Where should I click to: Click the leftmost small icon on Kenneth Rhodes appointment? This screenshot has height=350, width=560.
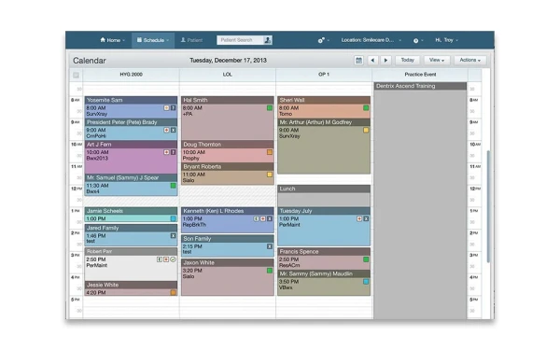pyautogui.click(x=256, y=218)
